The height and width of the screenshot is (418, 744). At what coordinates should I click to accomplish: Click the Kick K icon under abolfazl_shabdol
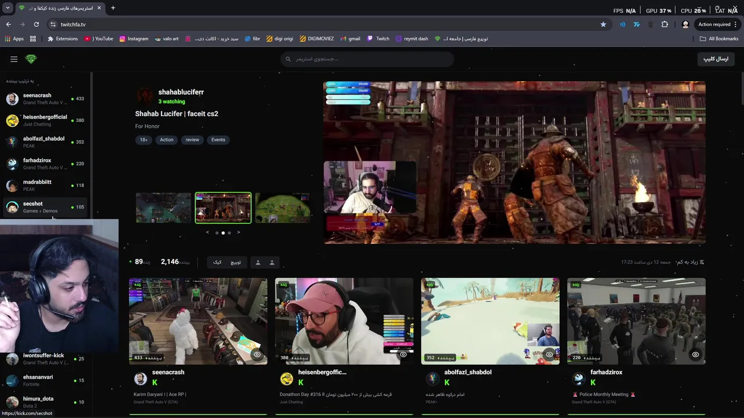[447, 383]
